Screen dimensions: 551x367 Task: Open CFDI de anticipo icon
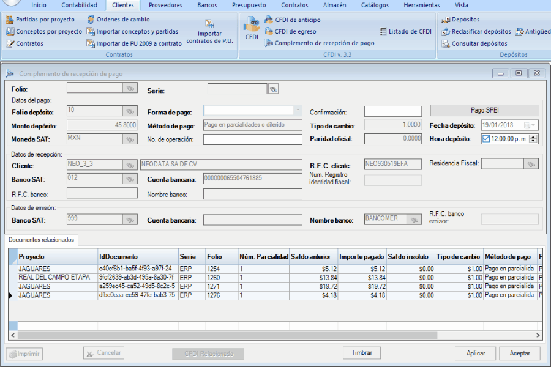point(269,20)
